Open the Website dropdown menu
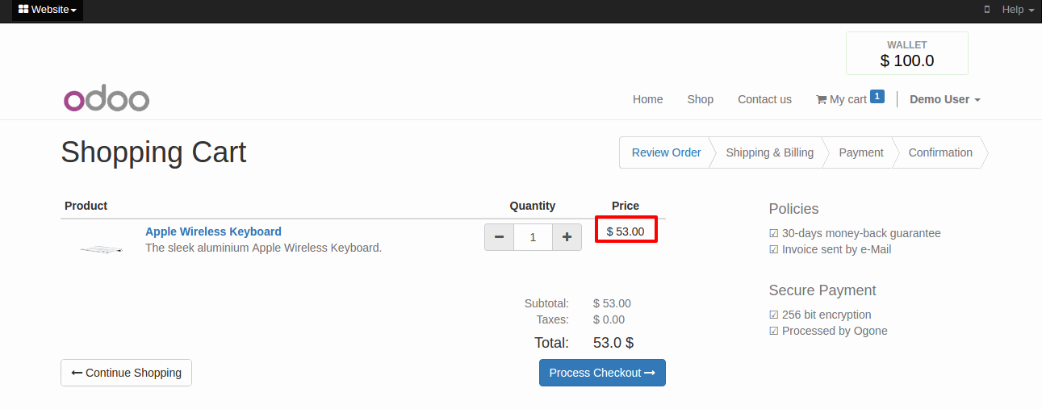This screenshot has width=1042, height=409. 48,10
